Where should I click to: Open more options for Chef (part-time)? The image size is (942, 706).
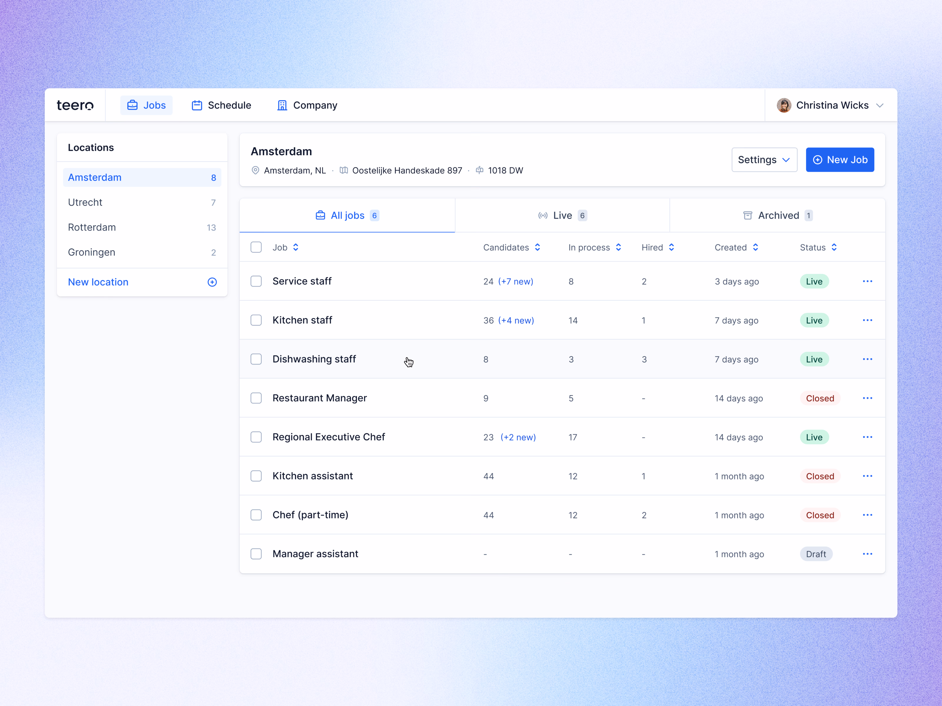click(x=868, y=515)
